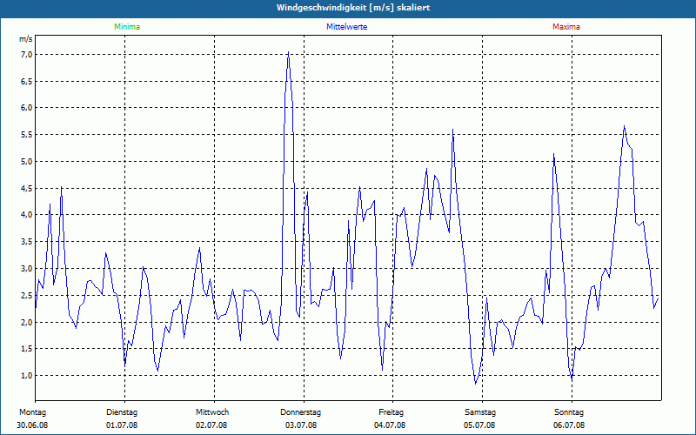Screen dimensions: 696x435
Task: Click the 6,0 y-axis value
Action: coord(27,108)
